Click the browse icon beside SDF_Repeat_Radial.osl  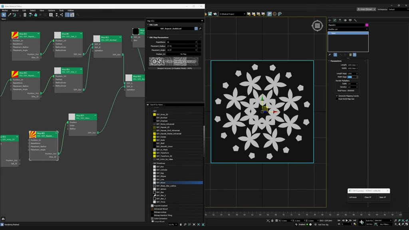(200, 29)
